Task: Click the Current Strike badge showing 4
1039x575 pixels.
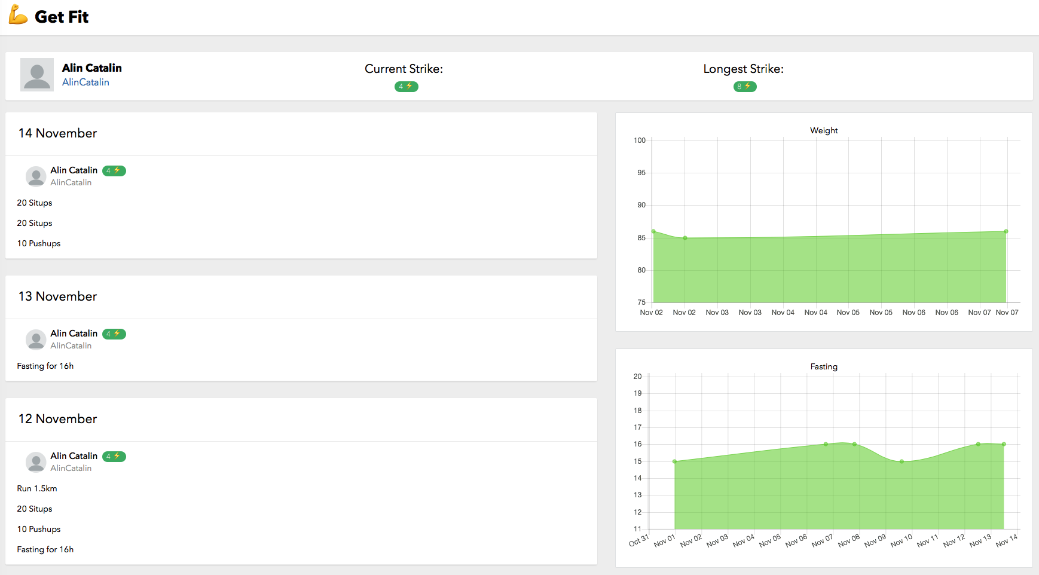Action: click(407, 87)
